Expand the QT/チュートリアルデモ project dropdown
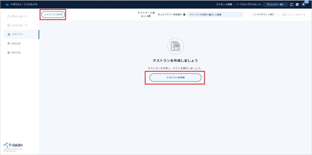312x155 pixels. [24, 5]
